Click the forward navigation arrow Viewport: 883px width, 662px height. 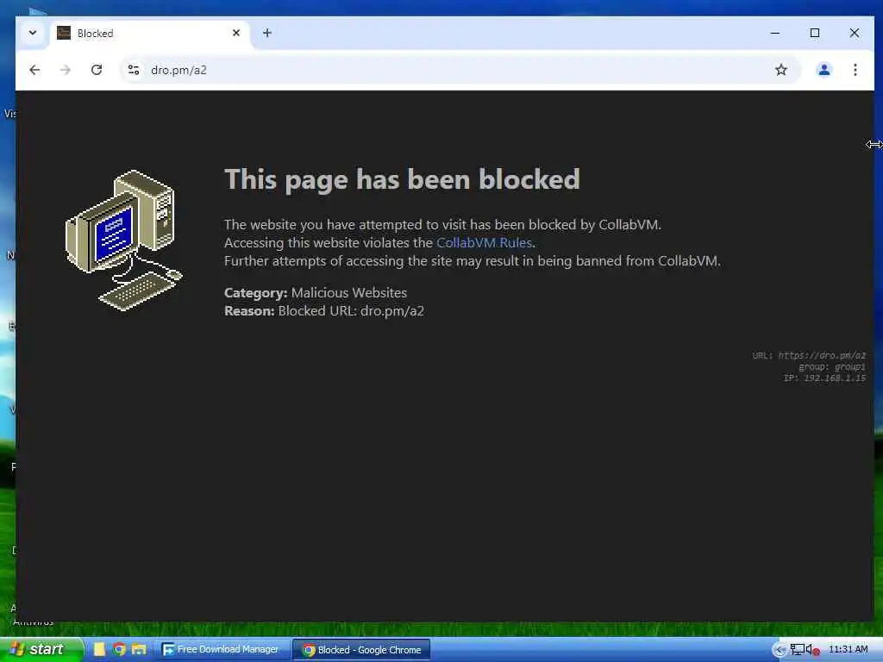tap(66, 70)
